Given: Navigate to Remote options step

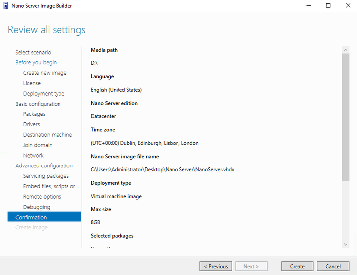Looking at the screenshot, I should point(42,197).
